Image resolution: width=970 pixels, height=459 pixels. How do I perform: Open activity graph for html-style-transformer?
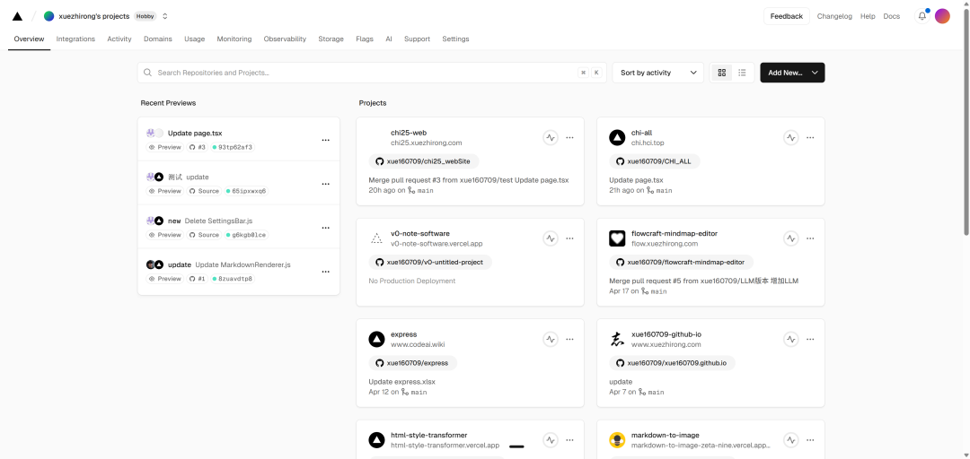(x=551, y=440)
